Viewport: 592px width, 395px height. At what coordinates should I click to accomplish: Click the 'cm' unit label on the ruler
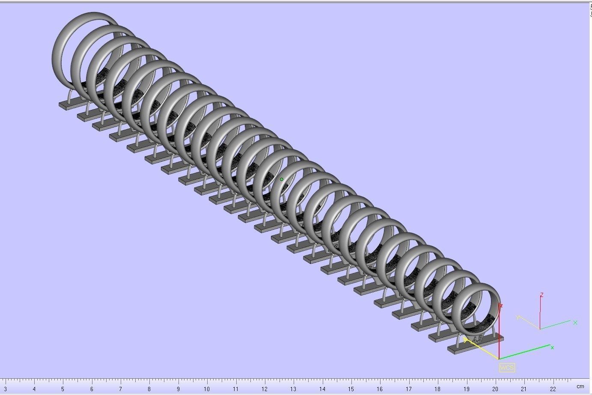(580, 386)
